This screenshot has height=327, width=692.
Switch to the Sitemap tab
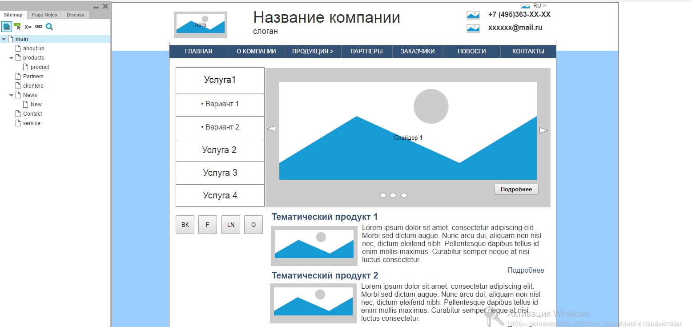pyautogui.click(x=13, y=15)
